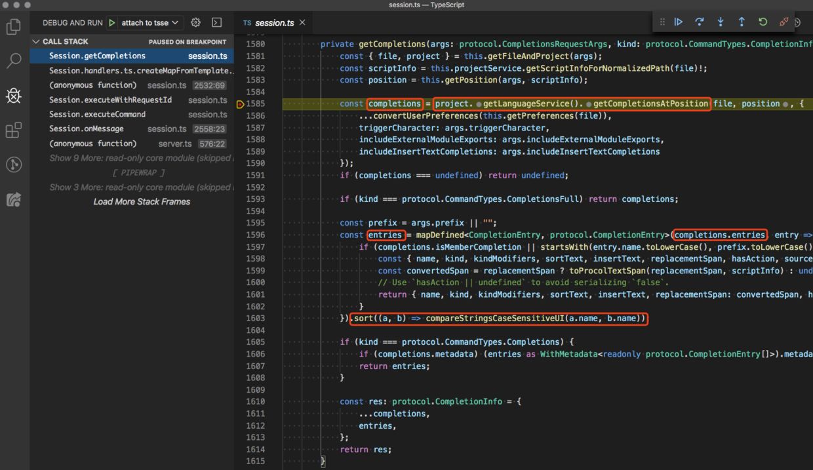This screenshot has height=470, width=813.
Task: Select the Debug bug icon in the activity bar
Action: point(14,96)
